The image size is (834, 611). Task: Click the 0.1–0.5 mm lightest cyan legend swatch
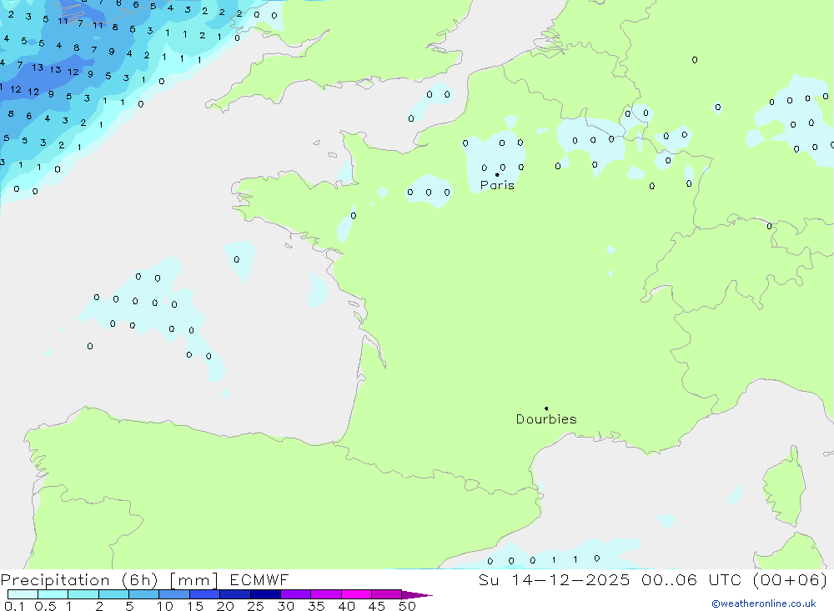click(x=23, y=594)
